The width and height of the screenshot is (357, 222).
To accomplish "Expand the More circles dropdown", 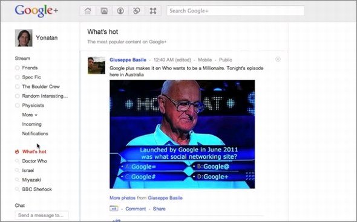I will click(30, 115).
